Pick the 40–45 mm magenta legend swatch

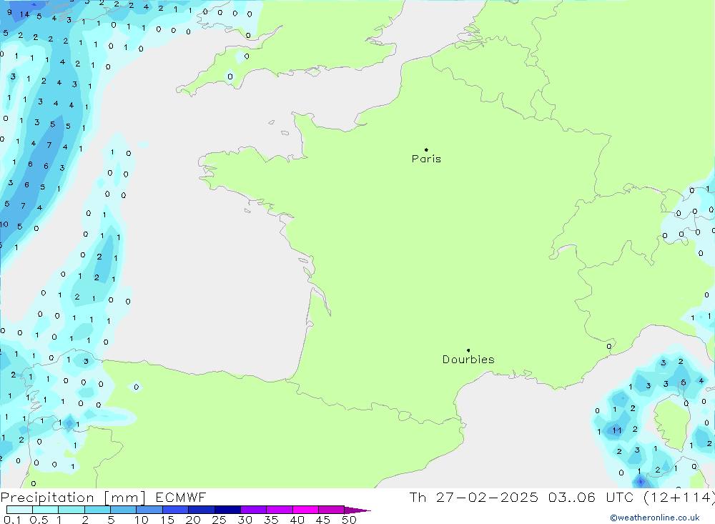coord(305,510)
